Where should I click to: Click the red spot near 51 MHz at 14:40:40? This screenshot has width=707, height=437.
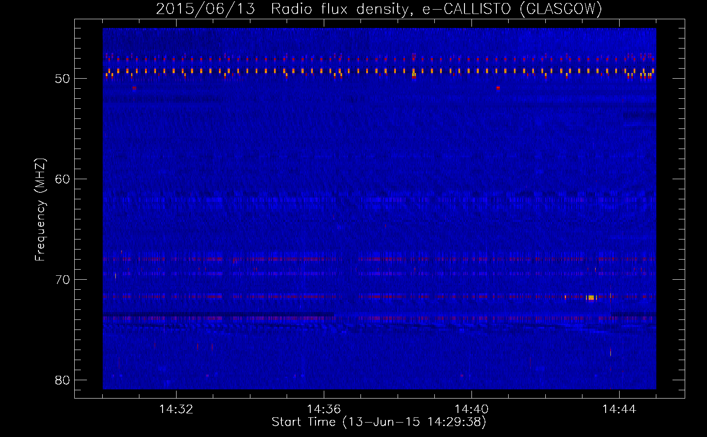point(498,88)
